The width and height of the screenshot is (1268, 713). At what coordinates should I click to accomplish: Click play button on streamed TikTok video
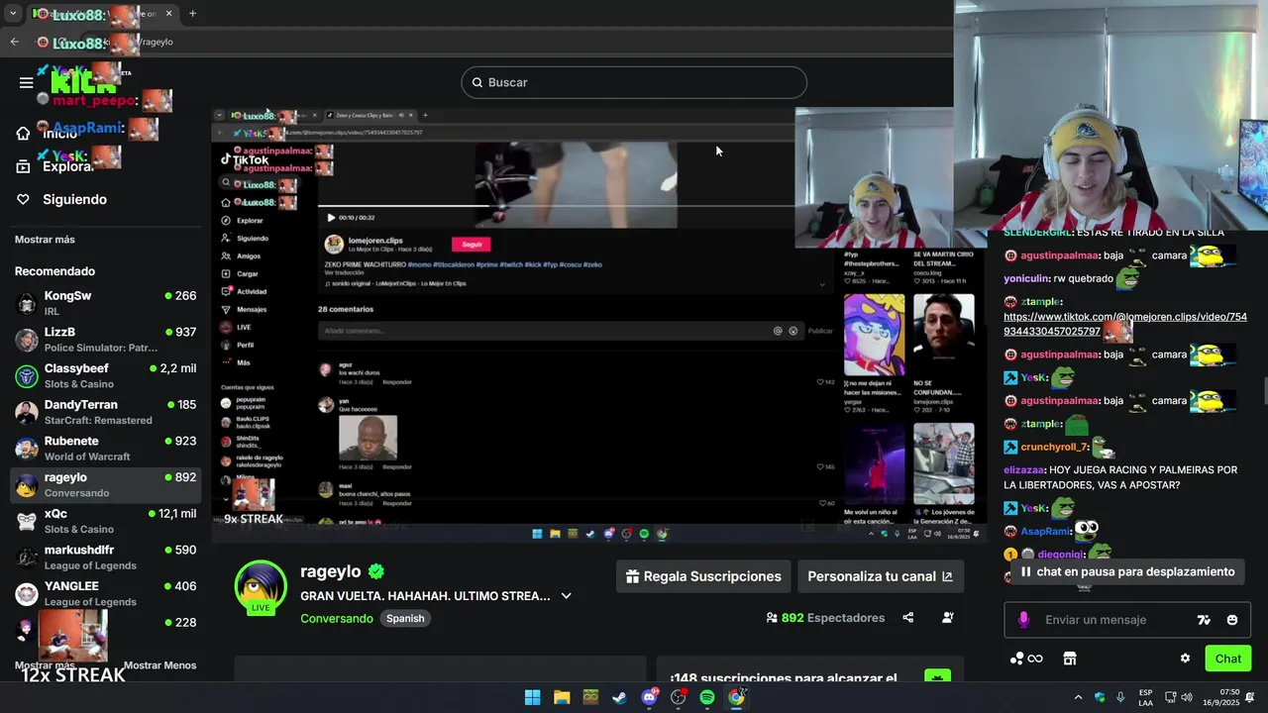[331, 218]
